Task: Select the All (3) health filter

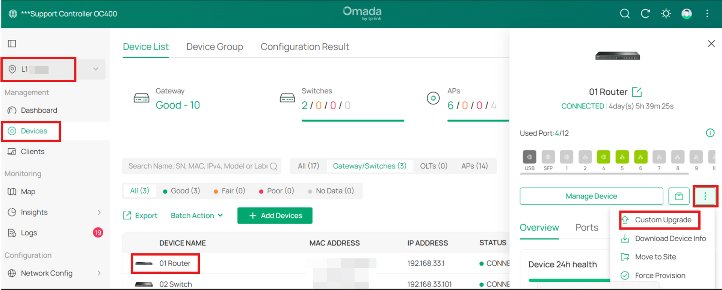Action: (139, 191)
